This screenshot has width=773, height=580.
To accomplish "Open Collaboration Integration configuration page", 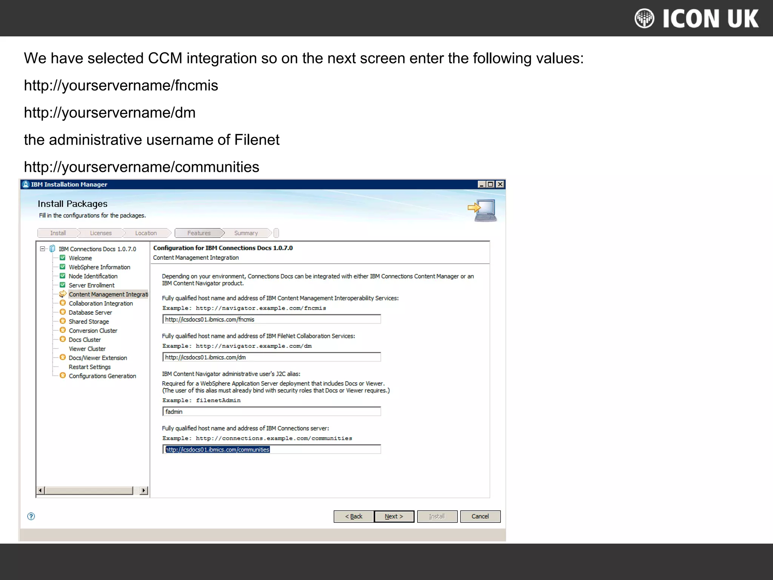I will 101,303.
